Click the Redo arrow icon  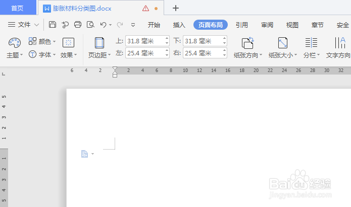pos(120,25)
